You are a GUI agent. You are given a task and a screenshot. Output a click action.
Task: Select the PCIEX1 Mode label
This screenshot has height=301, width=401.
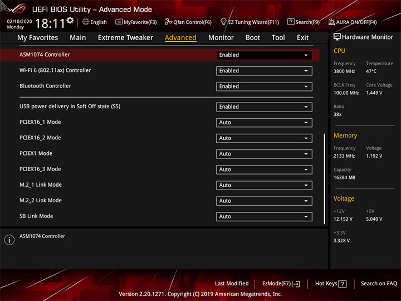click(36, 153)
